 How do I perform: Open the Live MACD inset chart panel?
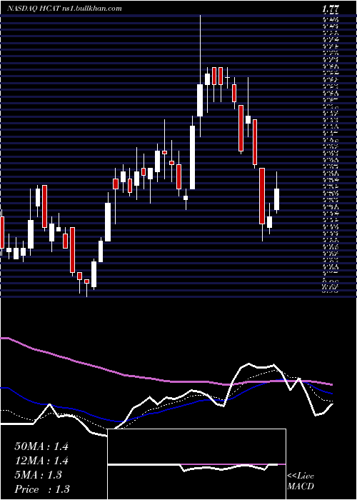(196, 464)
